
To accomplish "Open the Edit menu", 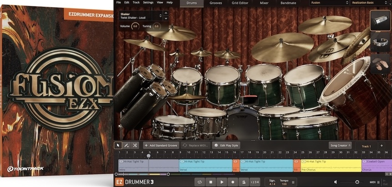I will [x=127, y=2].
